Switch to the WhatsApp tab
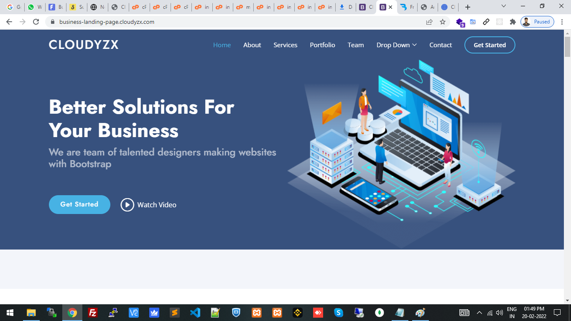 point(35,7)
